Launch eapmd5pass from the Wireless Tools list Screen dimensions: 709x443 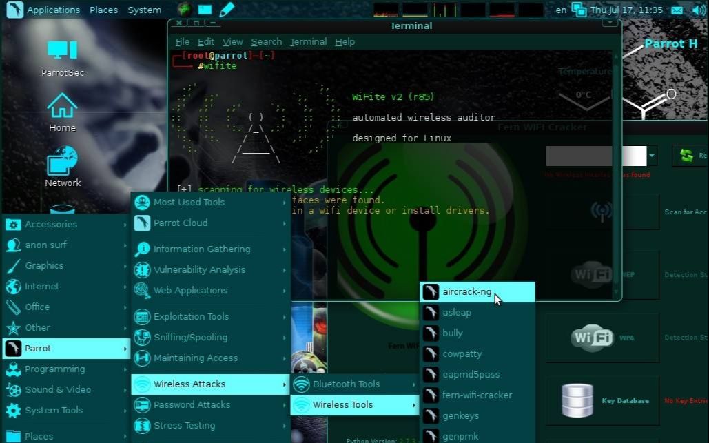pyautogui.click(x=477, y=374)
